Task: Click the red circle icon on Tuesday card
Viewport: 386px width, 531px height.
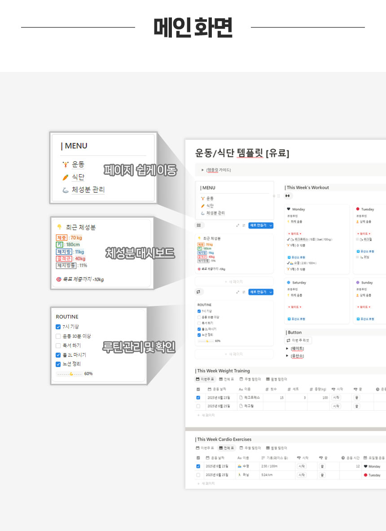Action: point(358,209)
